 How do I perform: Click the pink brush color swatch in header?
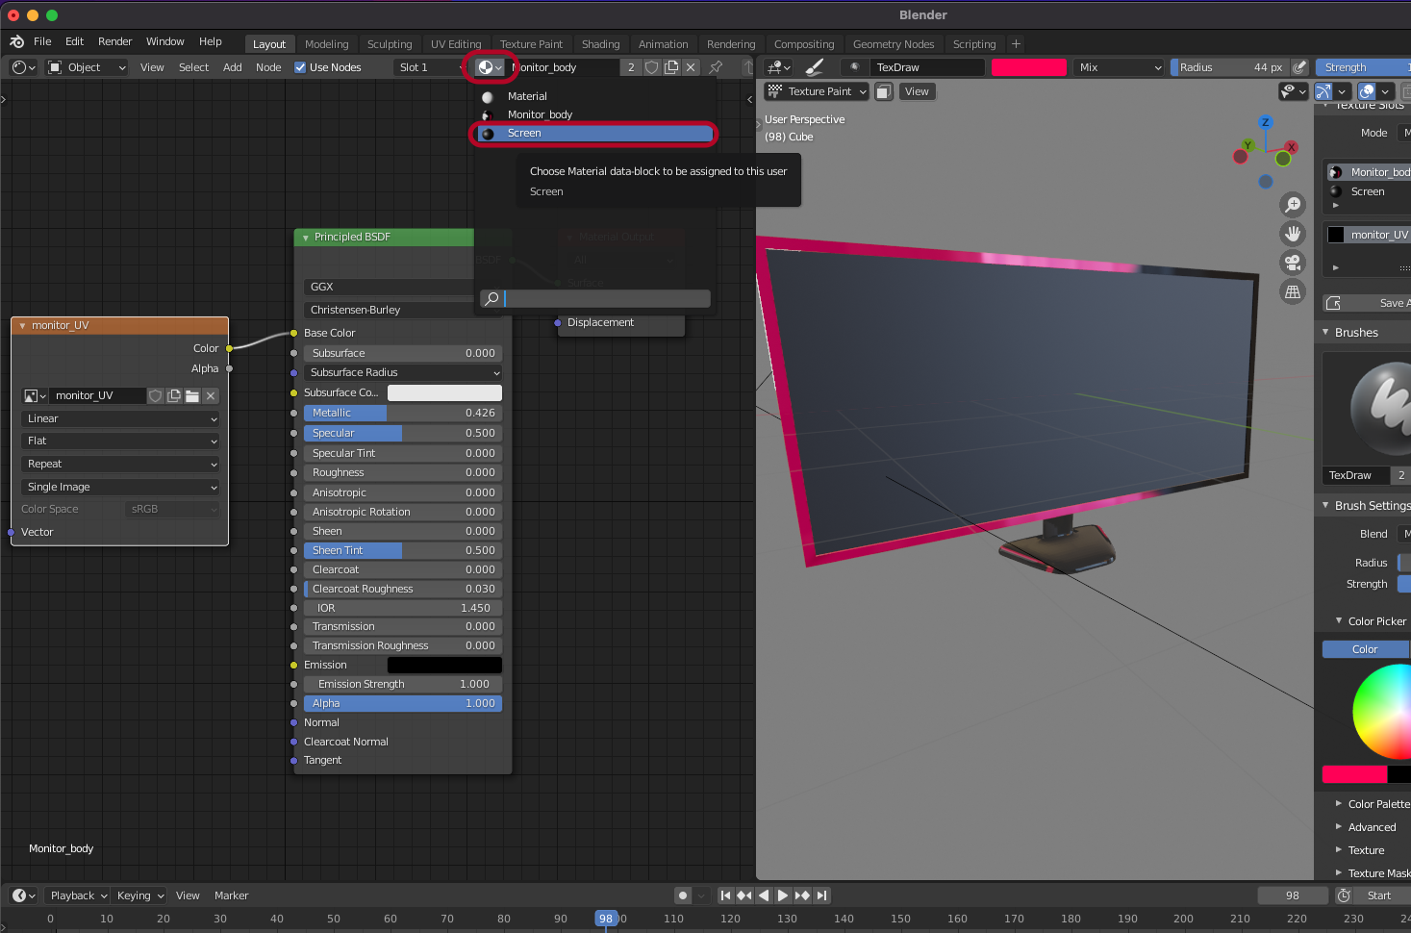(x=1028, y=67)
